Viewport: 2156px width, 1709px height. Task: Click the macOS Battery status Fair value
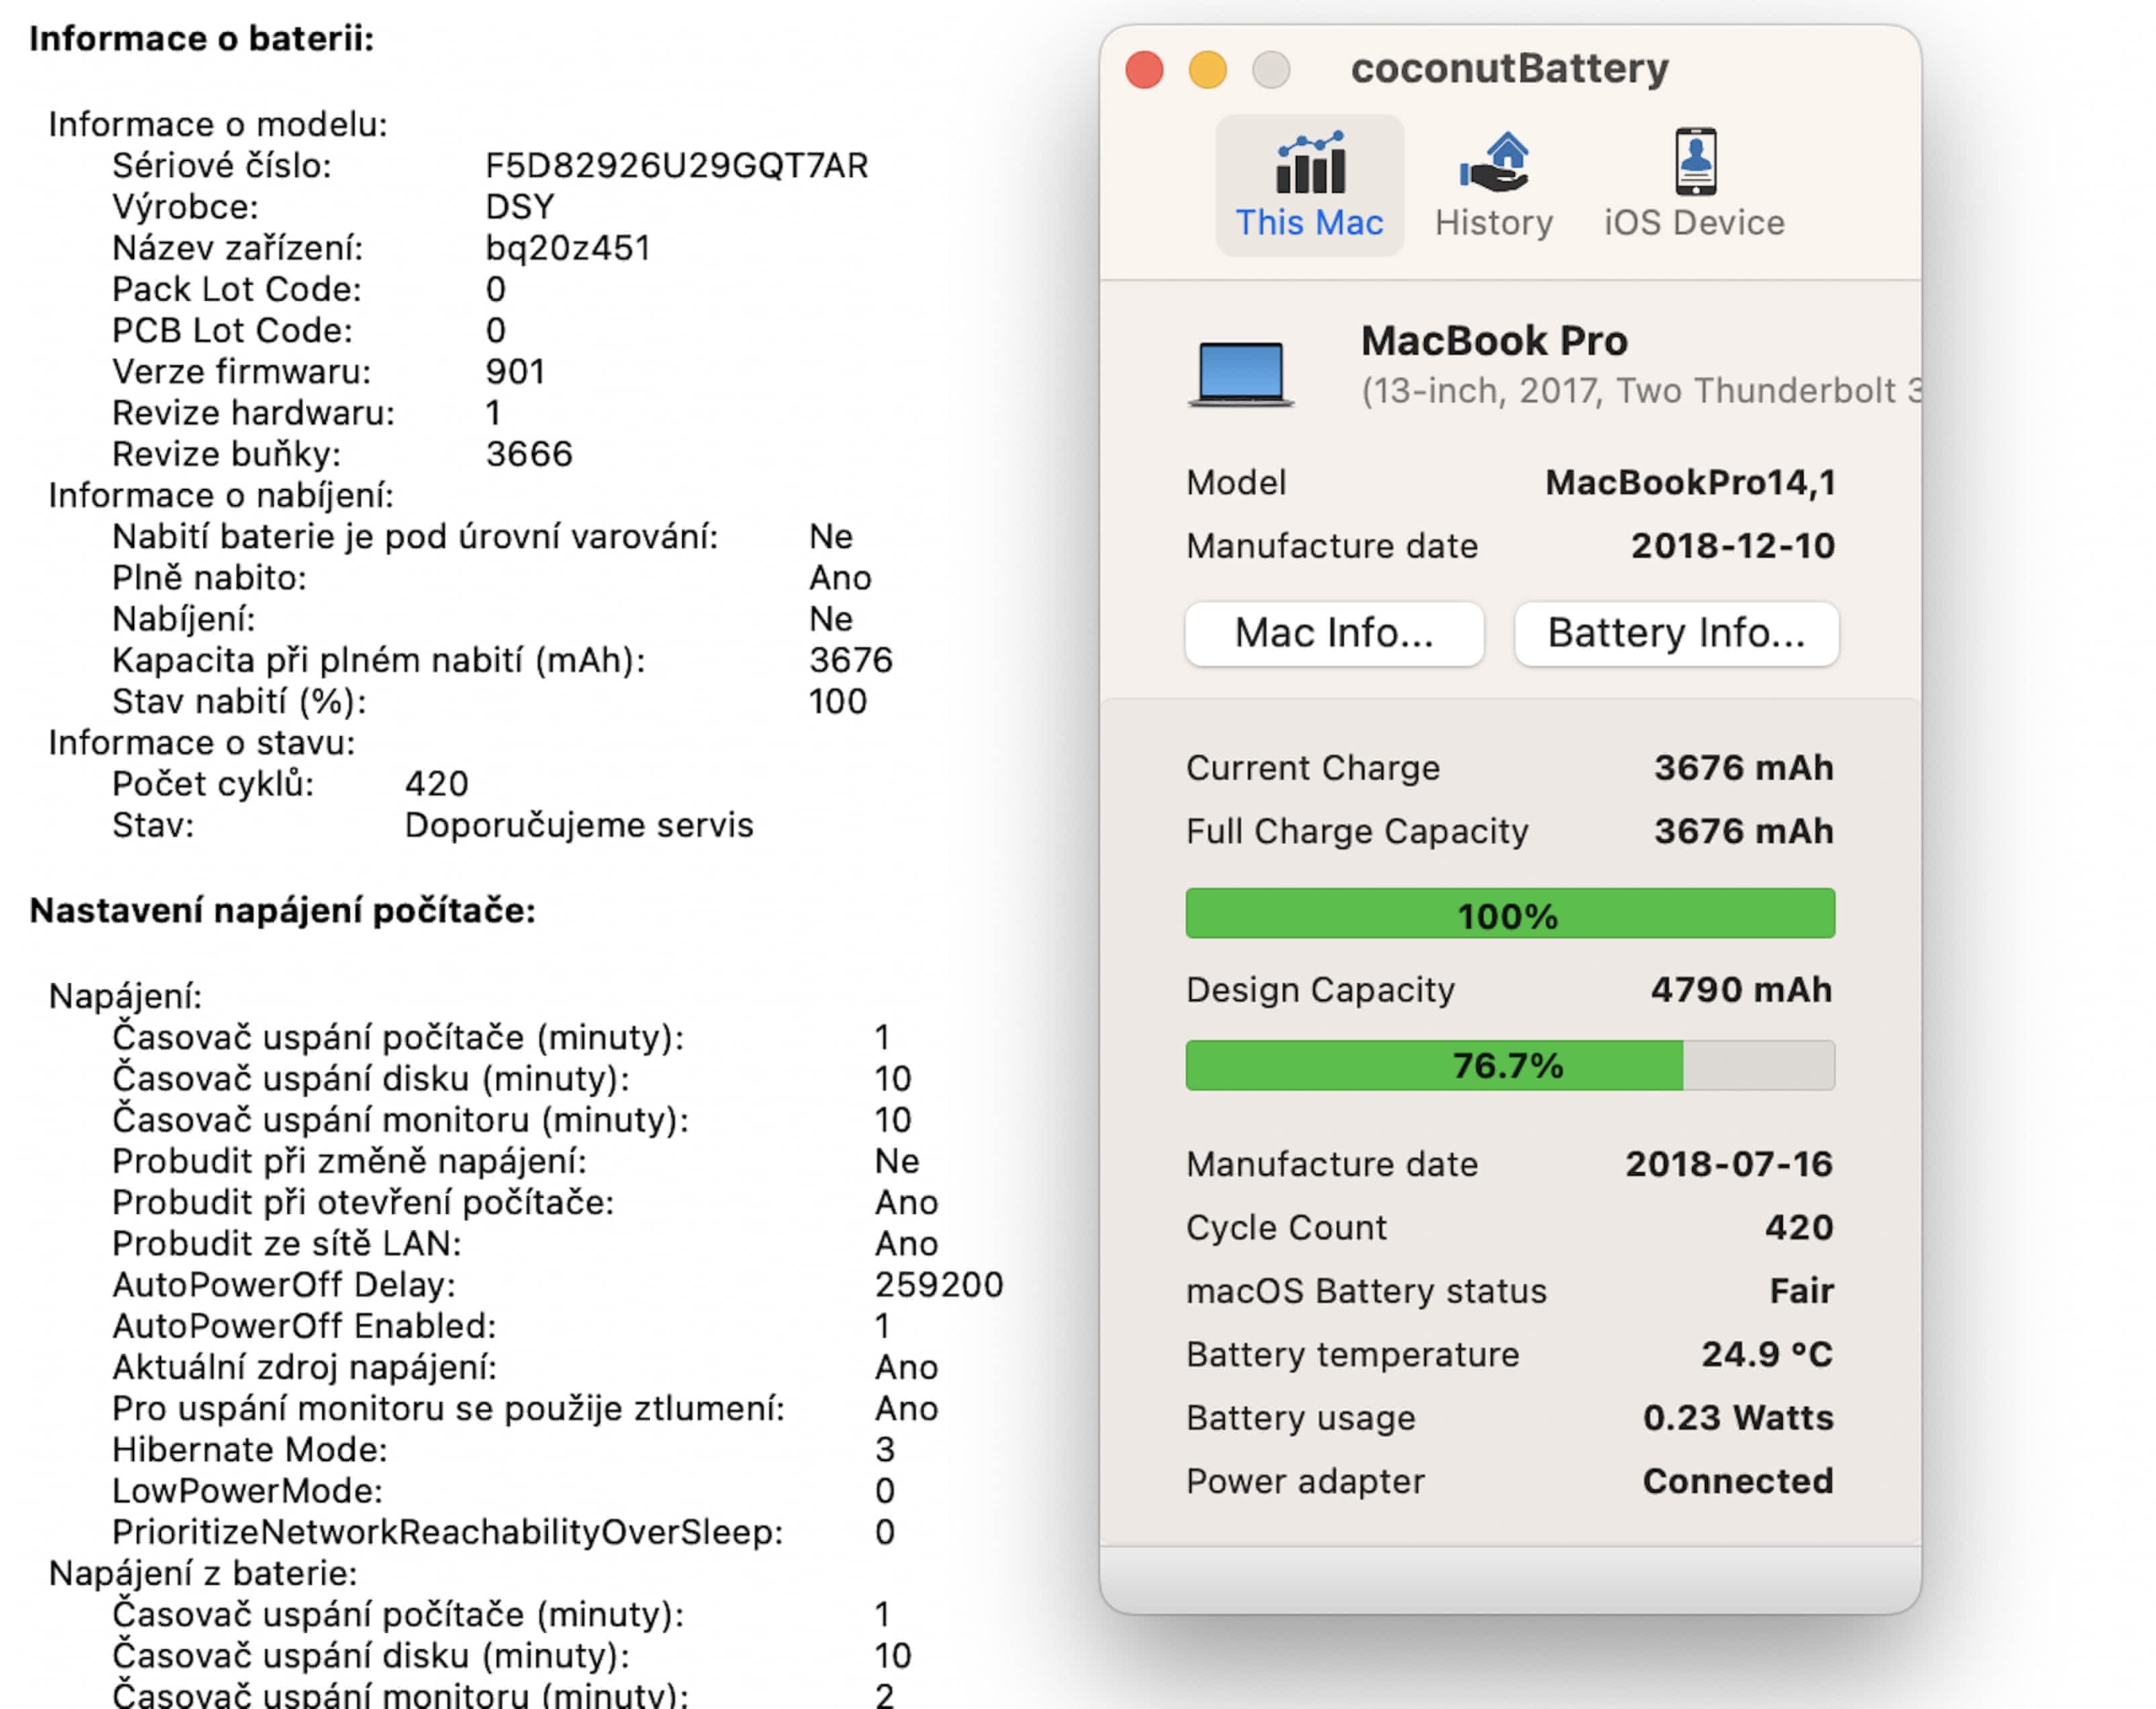(1801, 1291)
